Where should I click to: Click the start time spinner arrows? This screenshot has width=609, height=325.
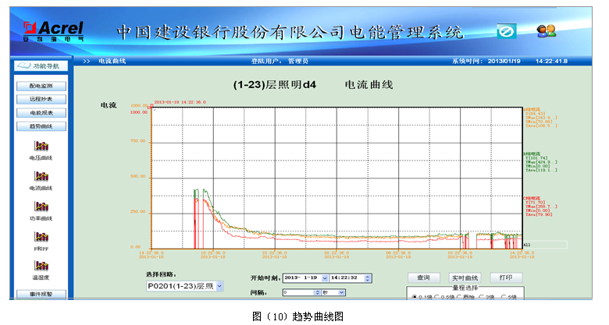[368, 278]
